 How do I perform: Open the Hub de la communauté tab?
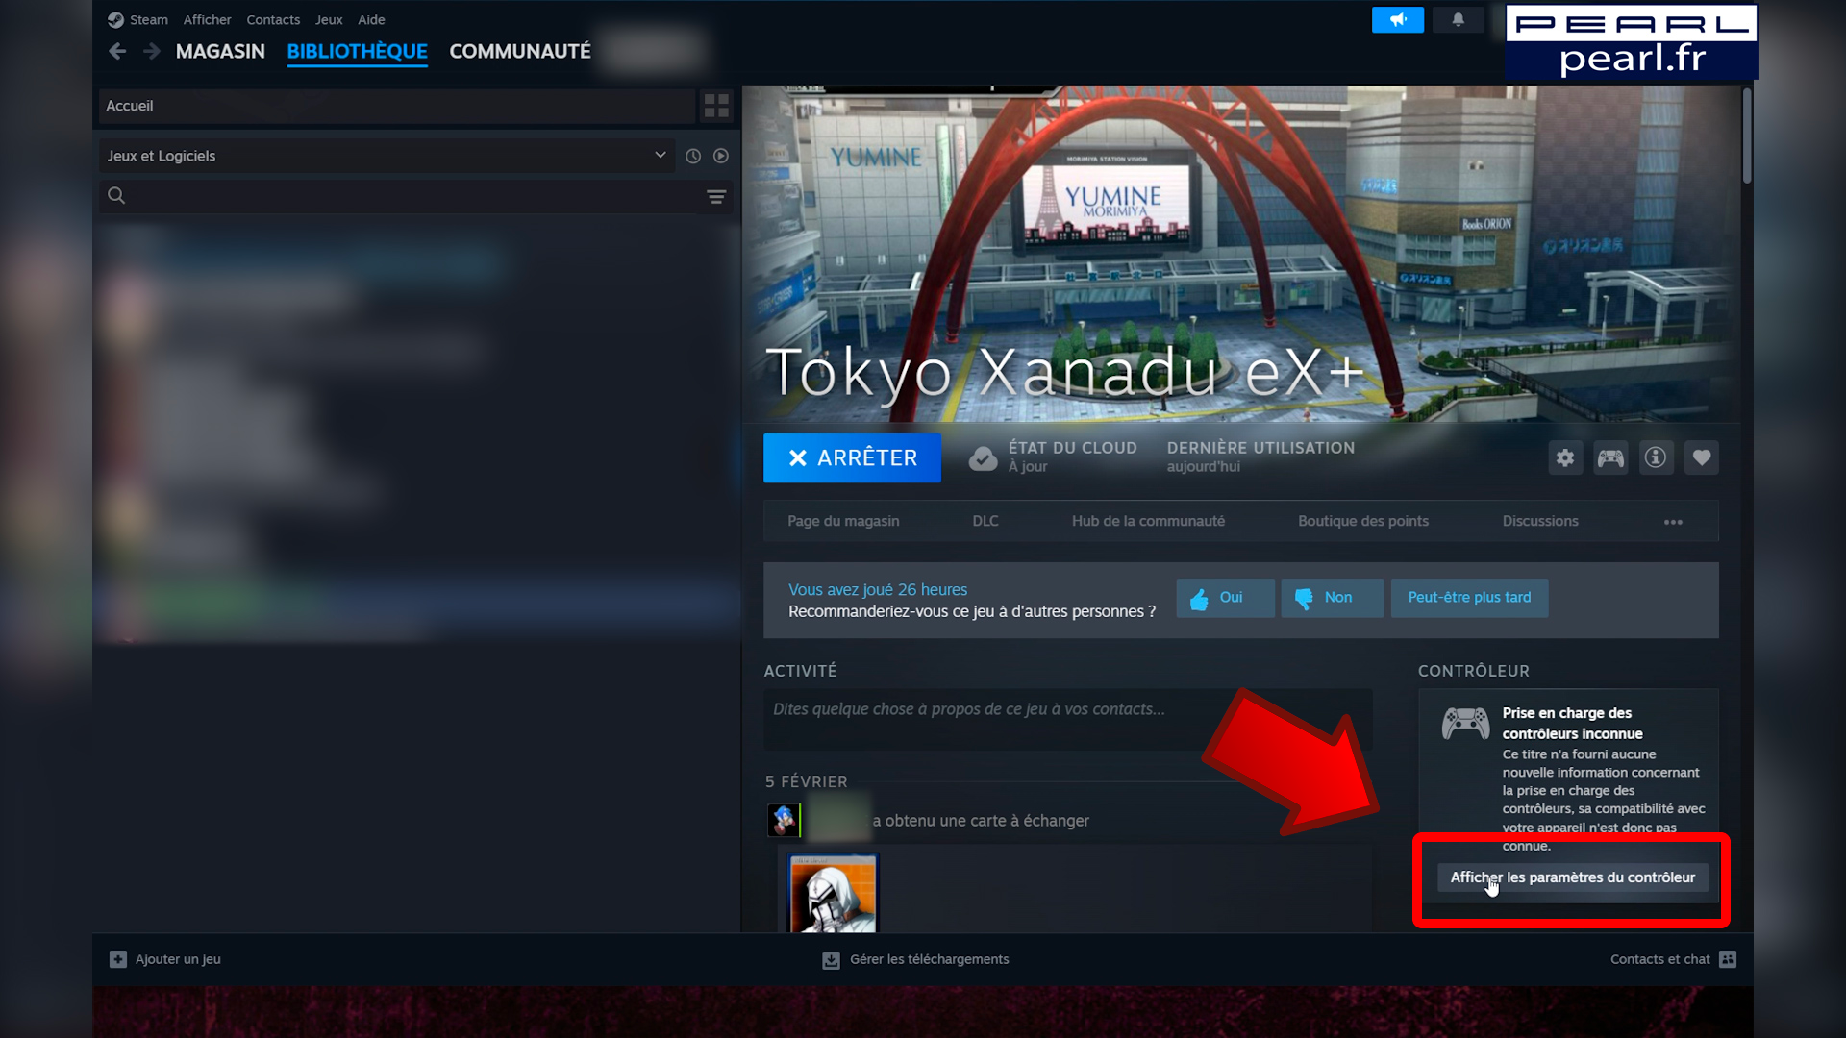pyautogui.click(x=1148, y=520)
